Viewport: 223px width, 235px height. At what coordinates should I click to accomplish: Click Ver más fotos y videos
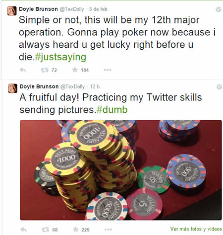coord(196,229)
